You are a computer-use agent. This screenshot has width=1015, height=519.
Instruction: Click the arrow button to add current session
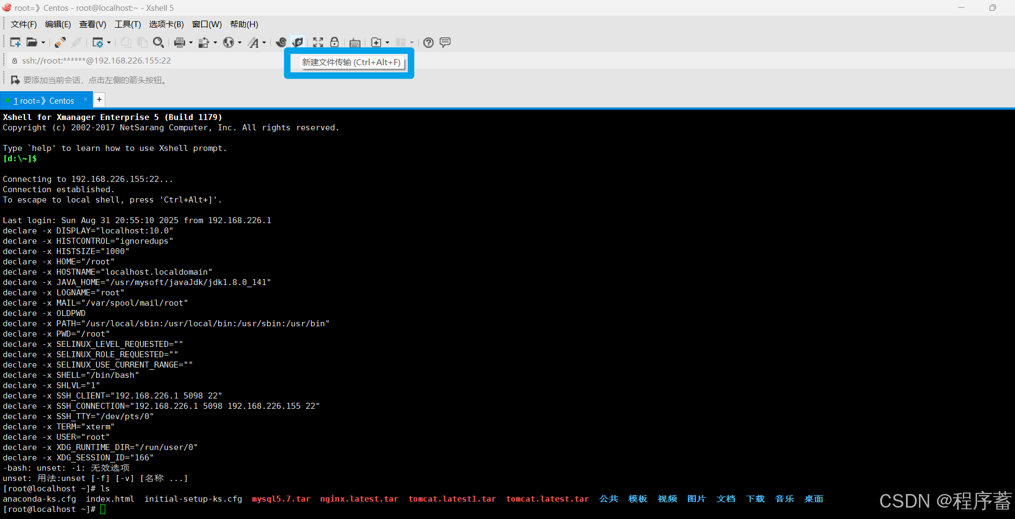coord(15,80)
